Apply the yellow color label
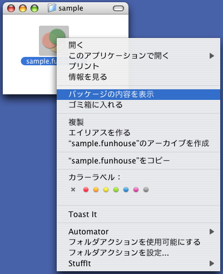The height and width of the screenshot is (274, 223). (106, 190)
